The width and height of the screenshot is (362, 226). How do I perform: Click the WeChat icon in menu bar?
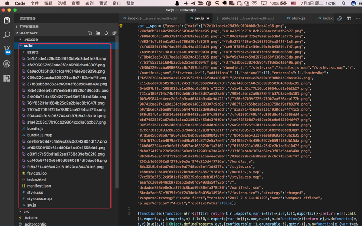coord(232,3)
